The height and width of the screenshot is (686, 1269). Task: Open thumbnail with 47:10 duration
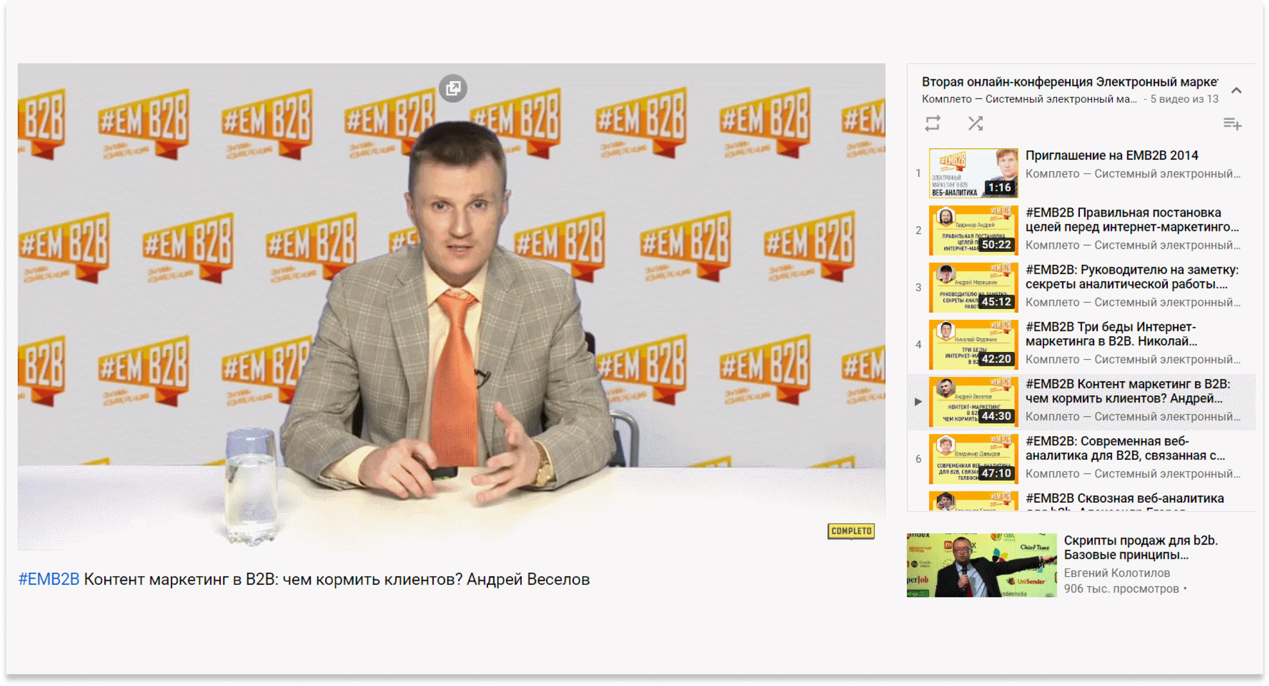point(973,459)
